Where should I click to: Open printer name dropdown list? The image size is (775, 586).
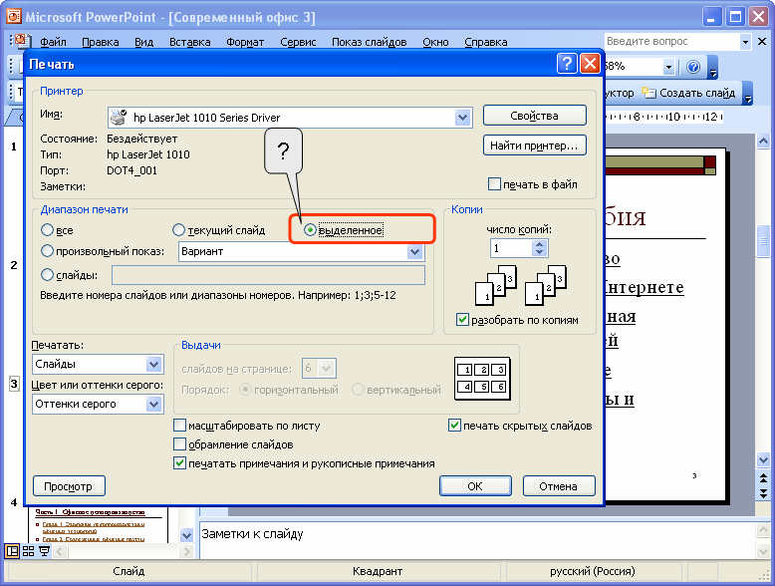click(x=462, y=118)
